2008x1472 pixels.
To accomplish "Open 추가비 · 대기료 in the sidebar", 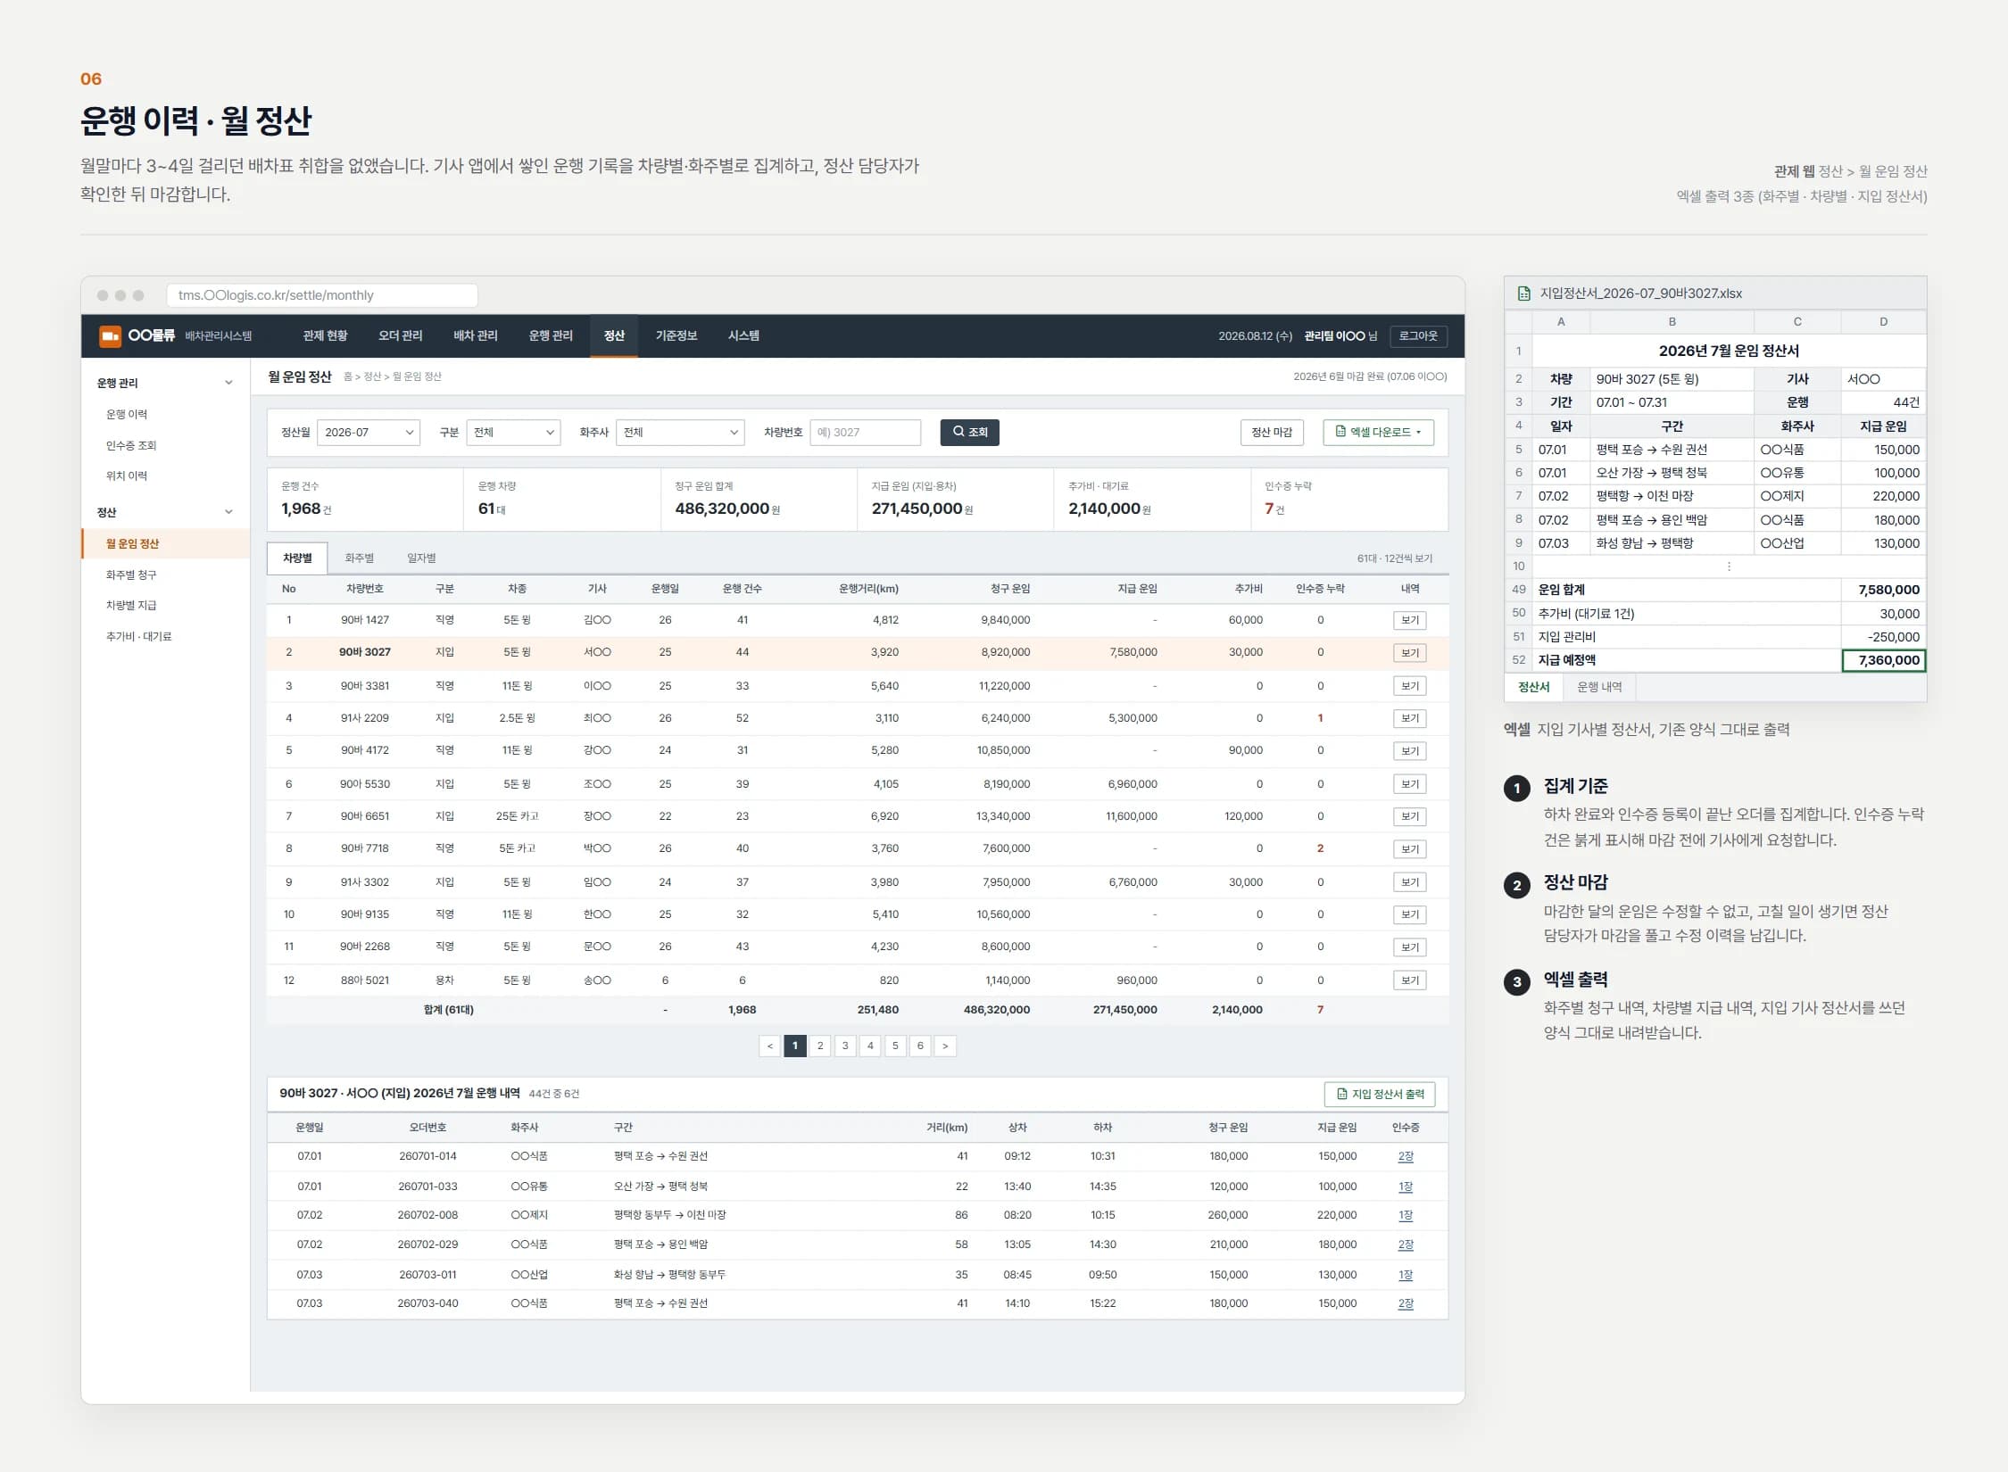I will click(x=138, y=636).
